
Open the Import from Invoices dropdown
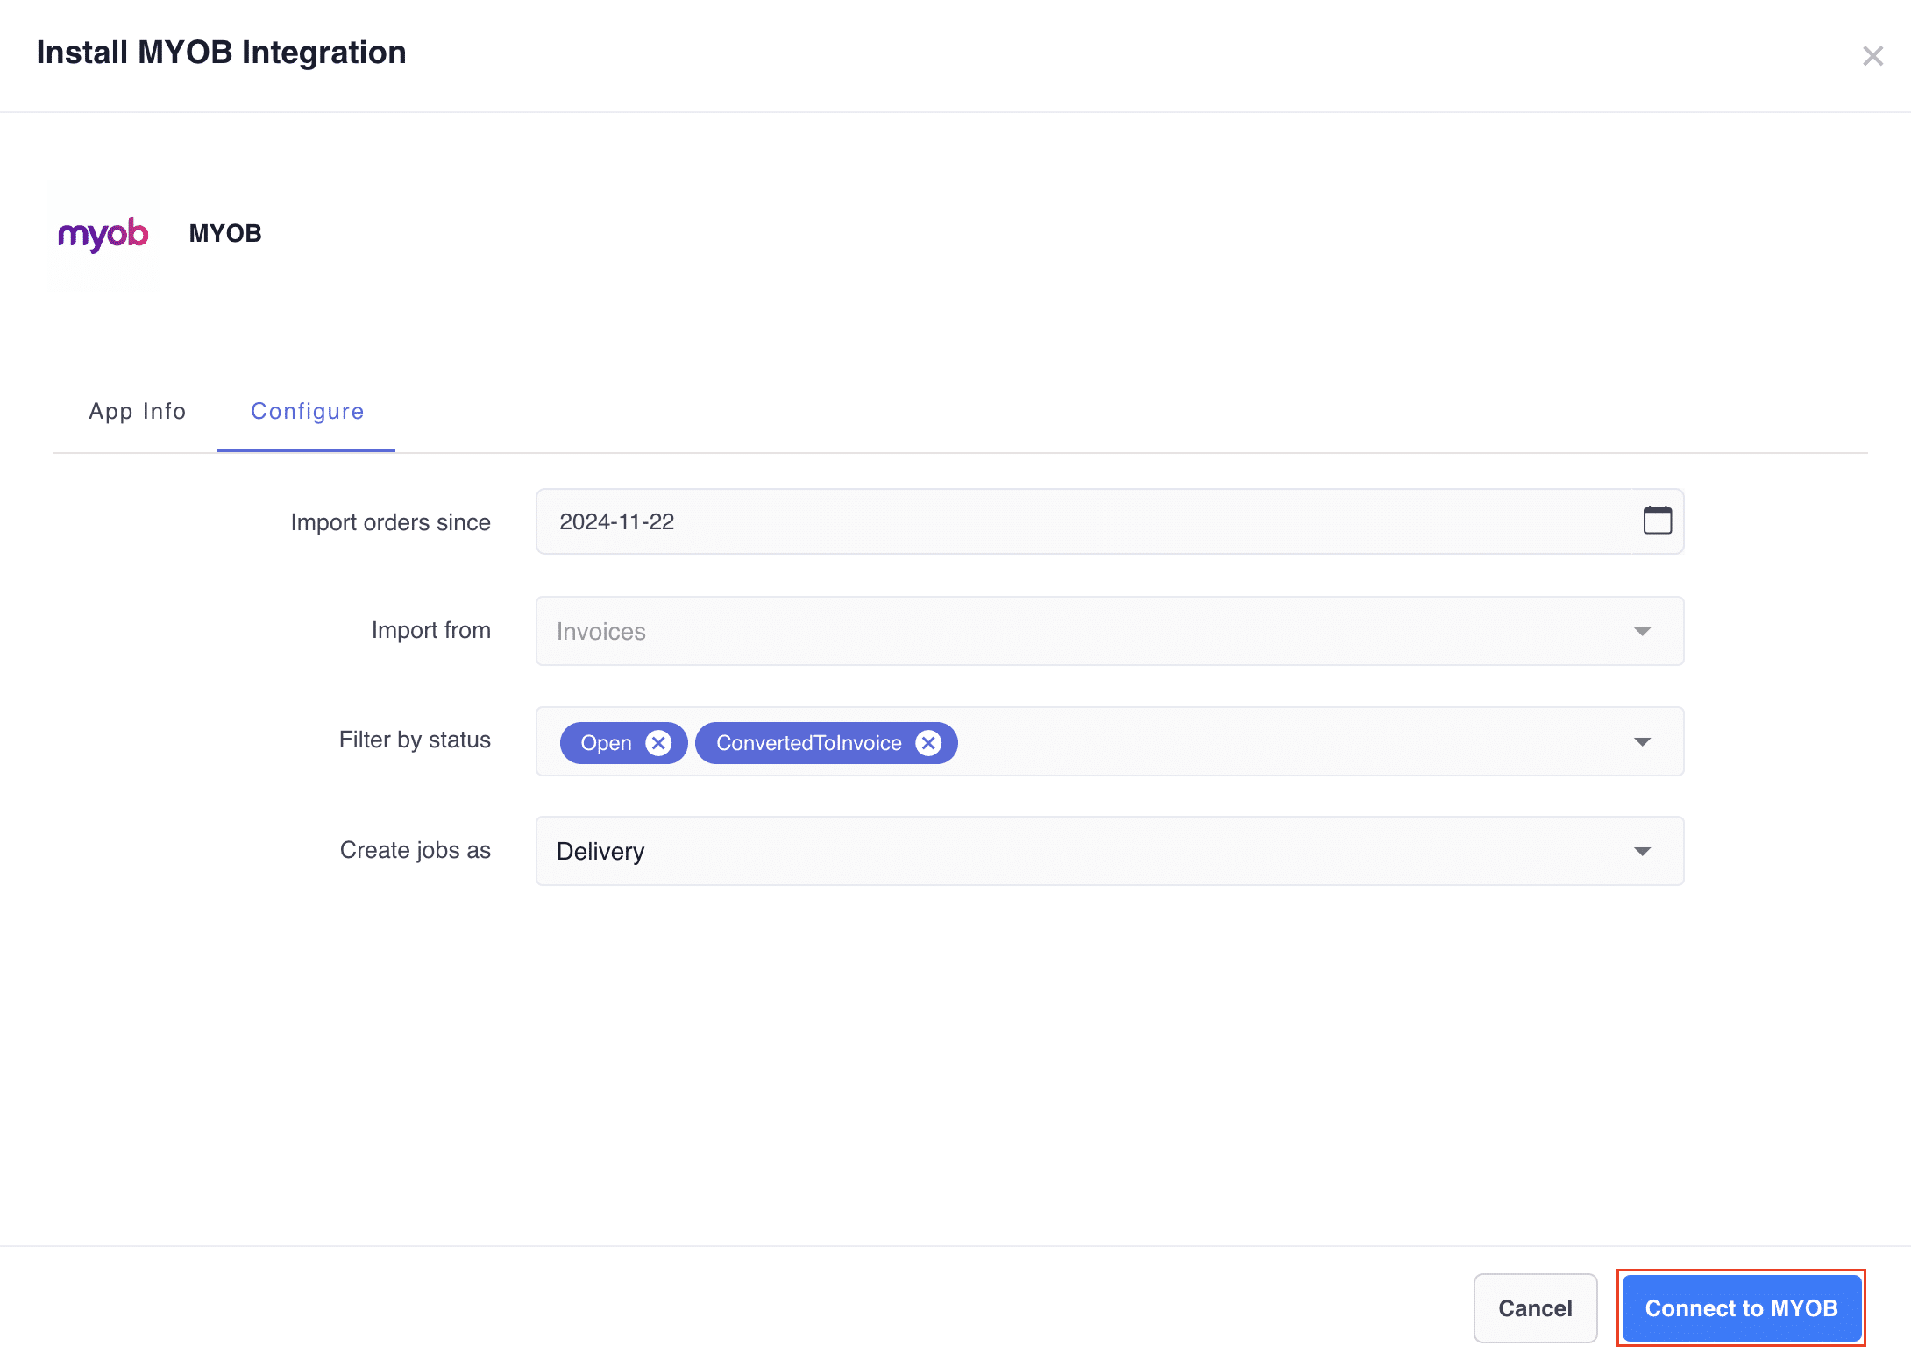click(x=1109, y=631)
